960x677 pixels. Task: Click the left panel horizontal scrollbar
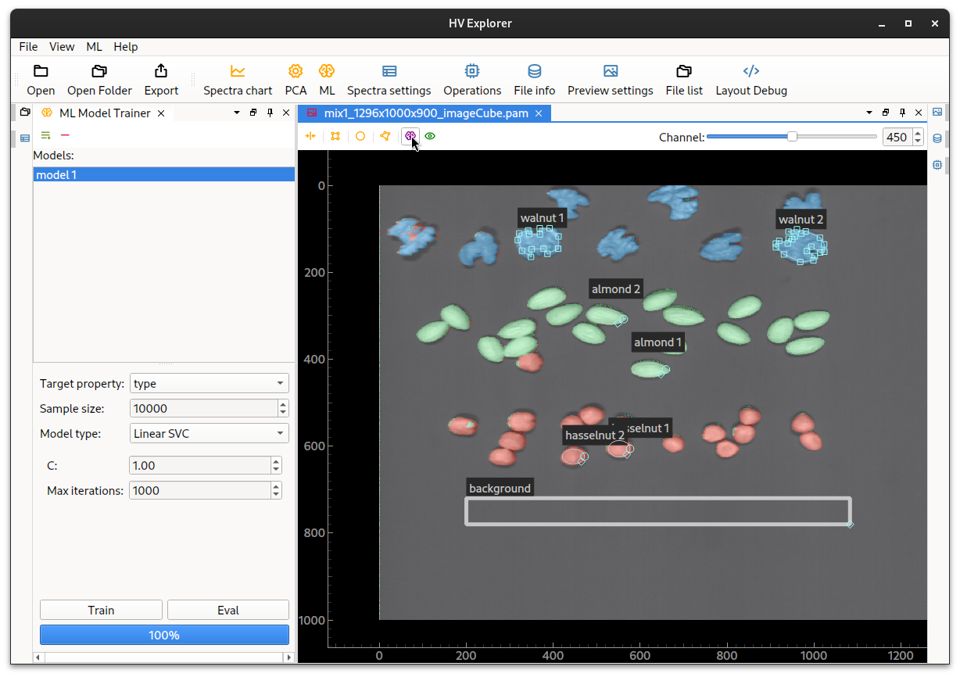(164, 657)
